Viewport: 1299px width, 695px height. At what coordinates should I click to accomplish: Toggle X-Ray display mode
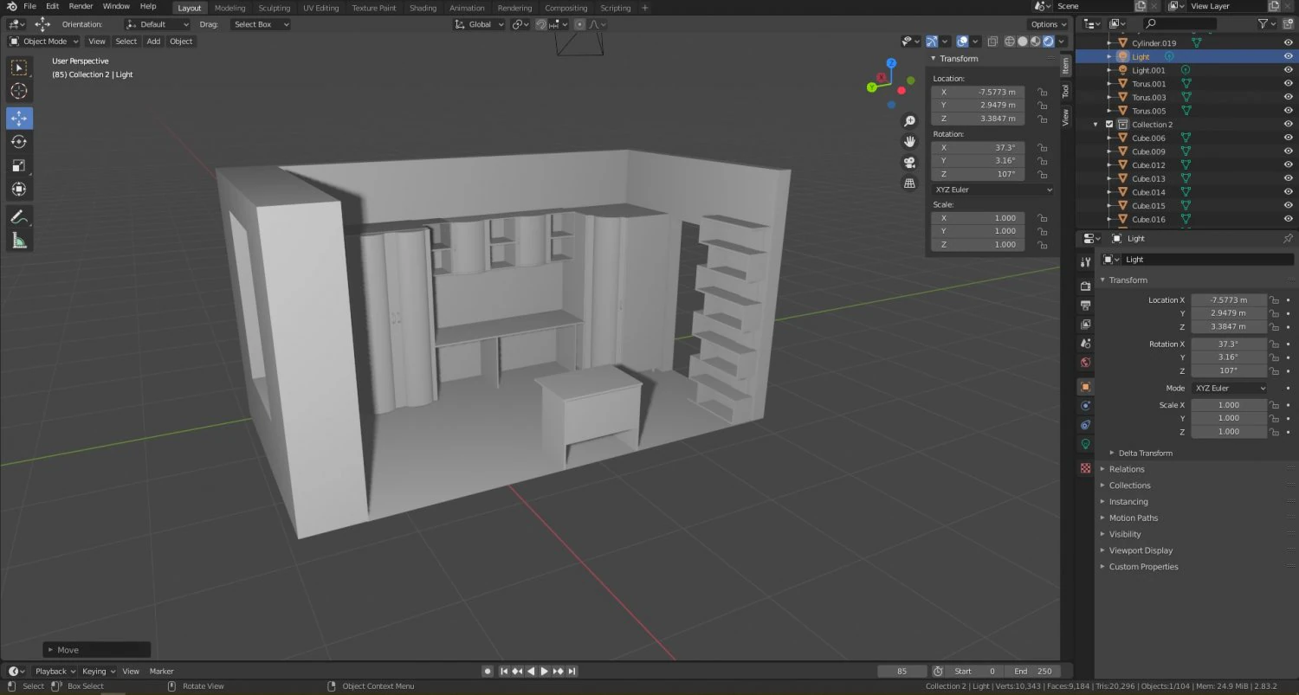992,42
